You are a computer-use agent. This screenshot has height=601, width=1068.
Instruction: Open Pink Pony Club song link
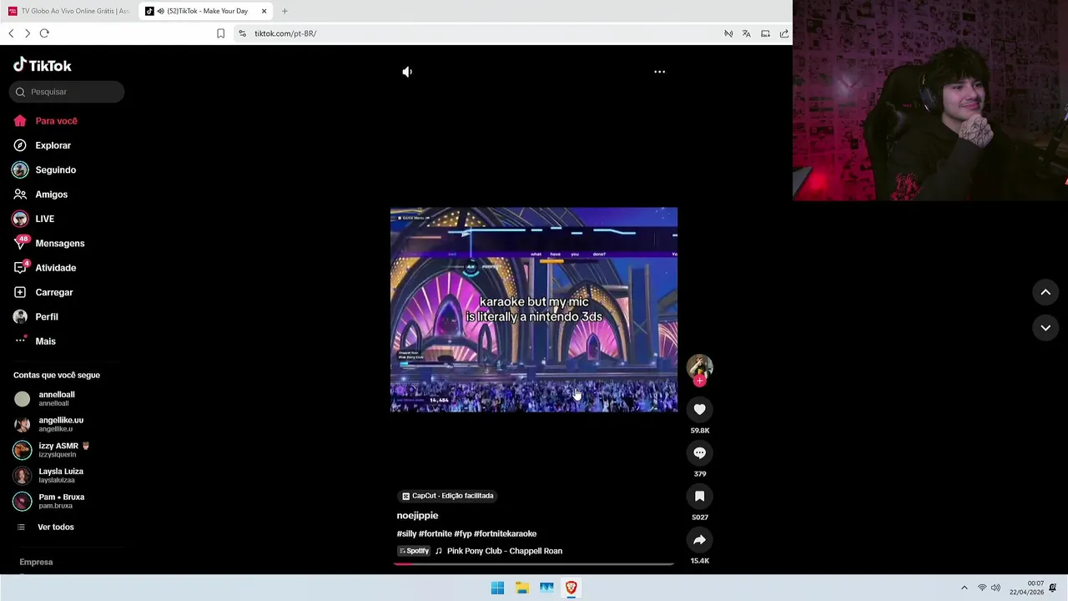point(505,551)
